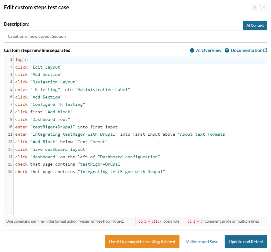Click the "Save dashboard layout" step on line 13
This screenshot has height=252, width=271.
pyautogui.click(x=59, y=149)
